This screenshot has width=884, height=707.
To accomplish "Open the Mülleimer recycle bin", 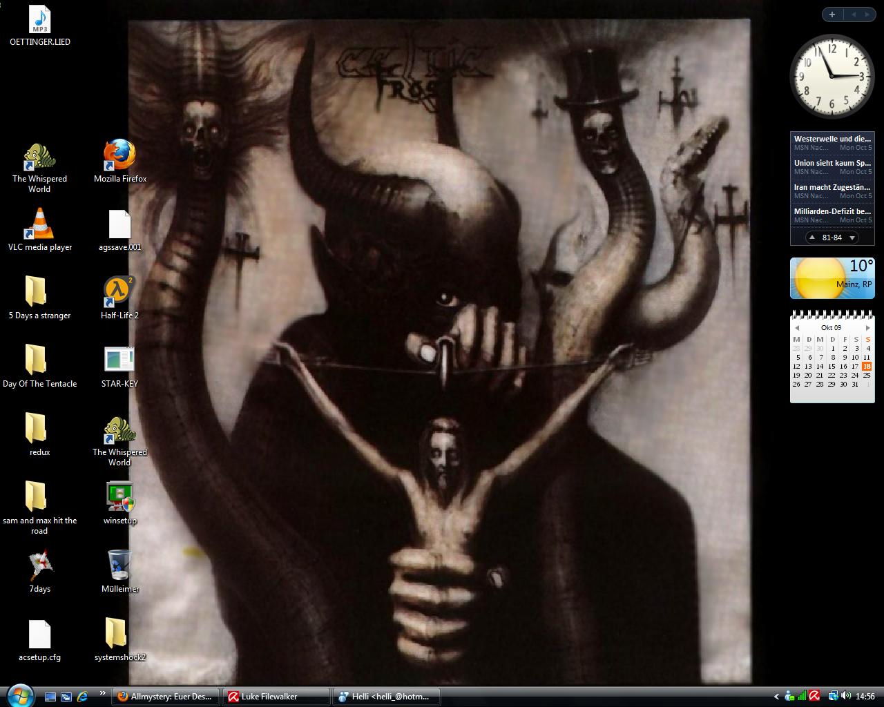I will 119,565.
